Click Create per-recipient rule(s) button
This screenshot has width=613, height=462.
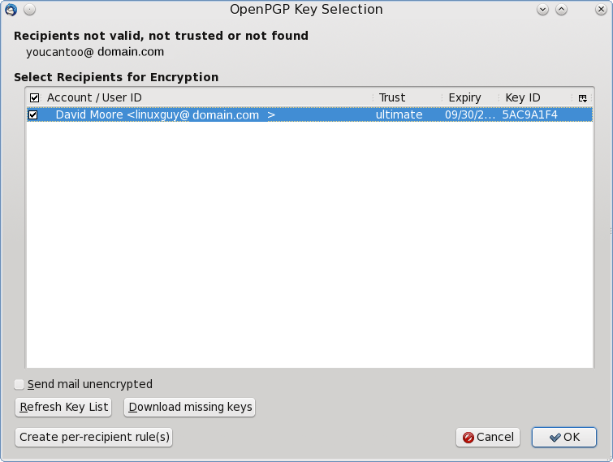(x=94, y=437)
